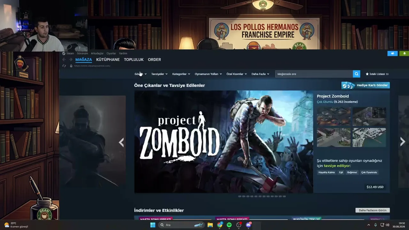Open Discord from the taskbar
409x230 pixels.
[249, 225]
